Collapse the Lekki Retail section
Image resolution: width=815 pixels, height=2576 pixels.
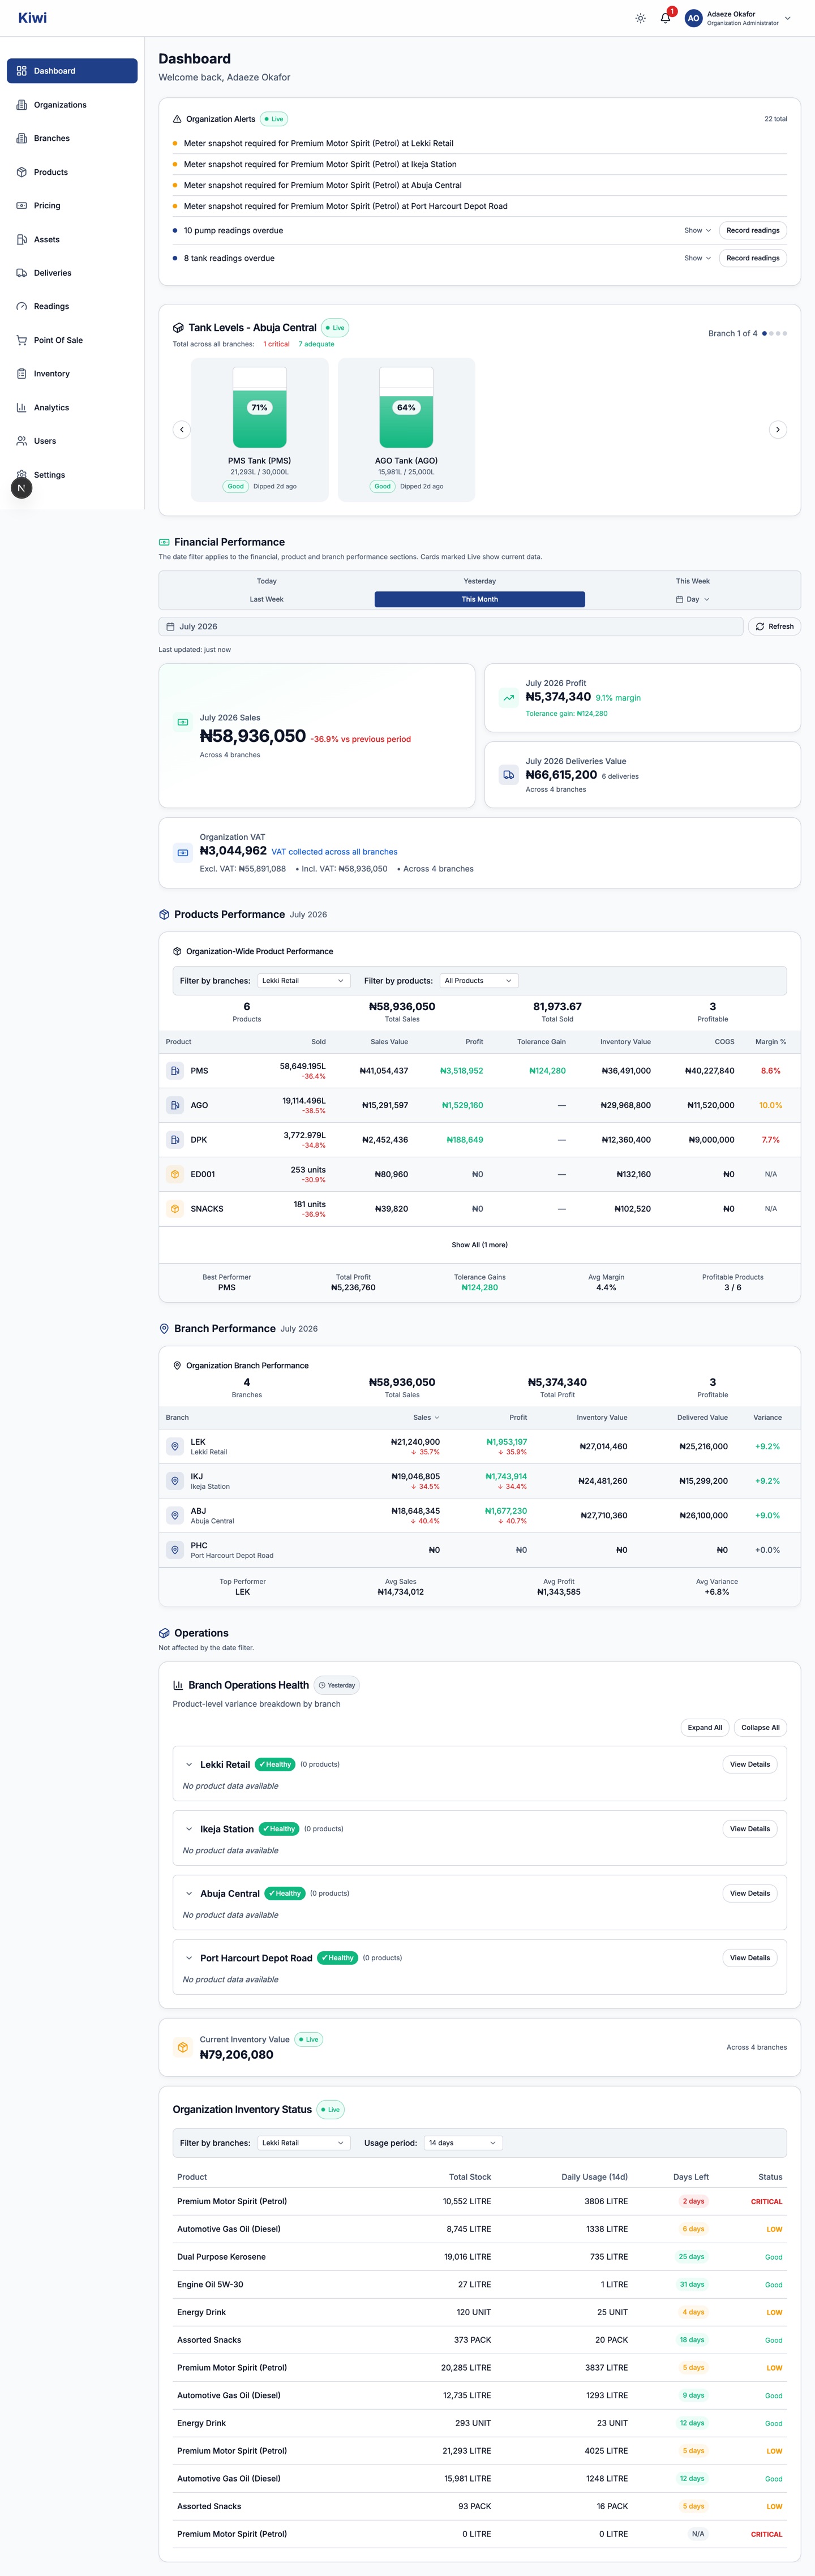189,1765
